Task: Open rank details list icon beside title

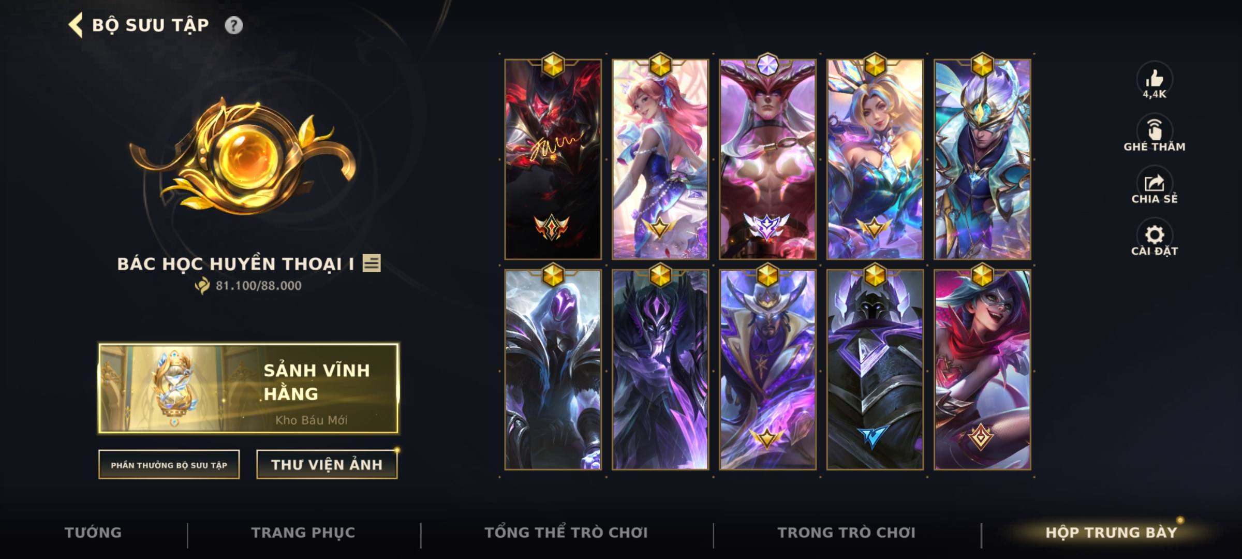Action: (x=371, y=263)
